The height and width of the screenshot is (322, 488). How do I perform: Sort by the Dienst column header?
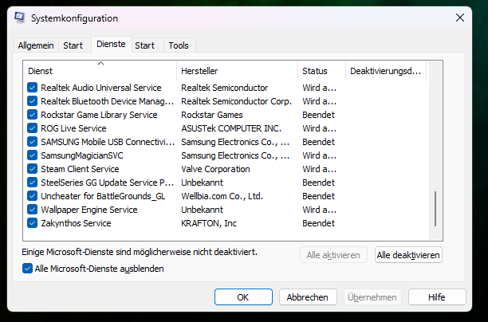(x=100, y=71)
